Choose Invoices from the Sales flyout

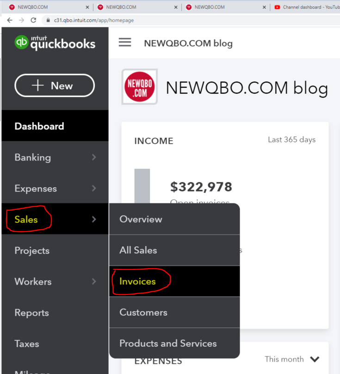(x=174, y=281)
